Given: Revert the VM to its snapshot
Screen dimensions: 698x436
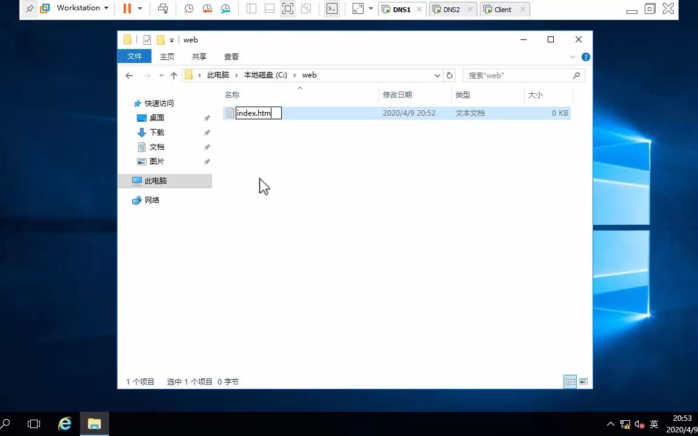Looking at the screenshot, I should pos(206,8).
